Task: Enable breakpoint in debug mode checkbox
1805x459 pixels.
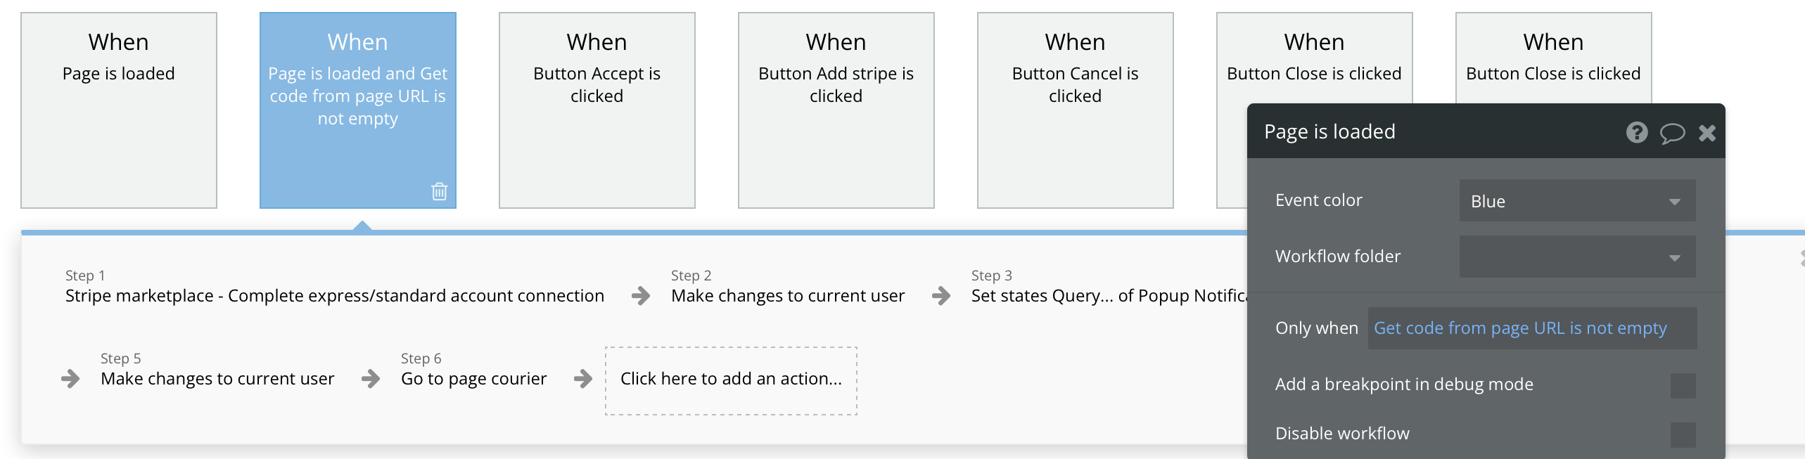Action: (1683, 385)
